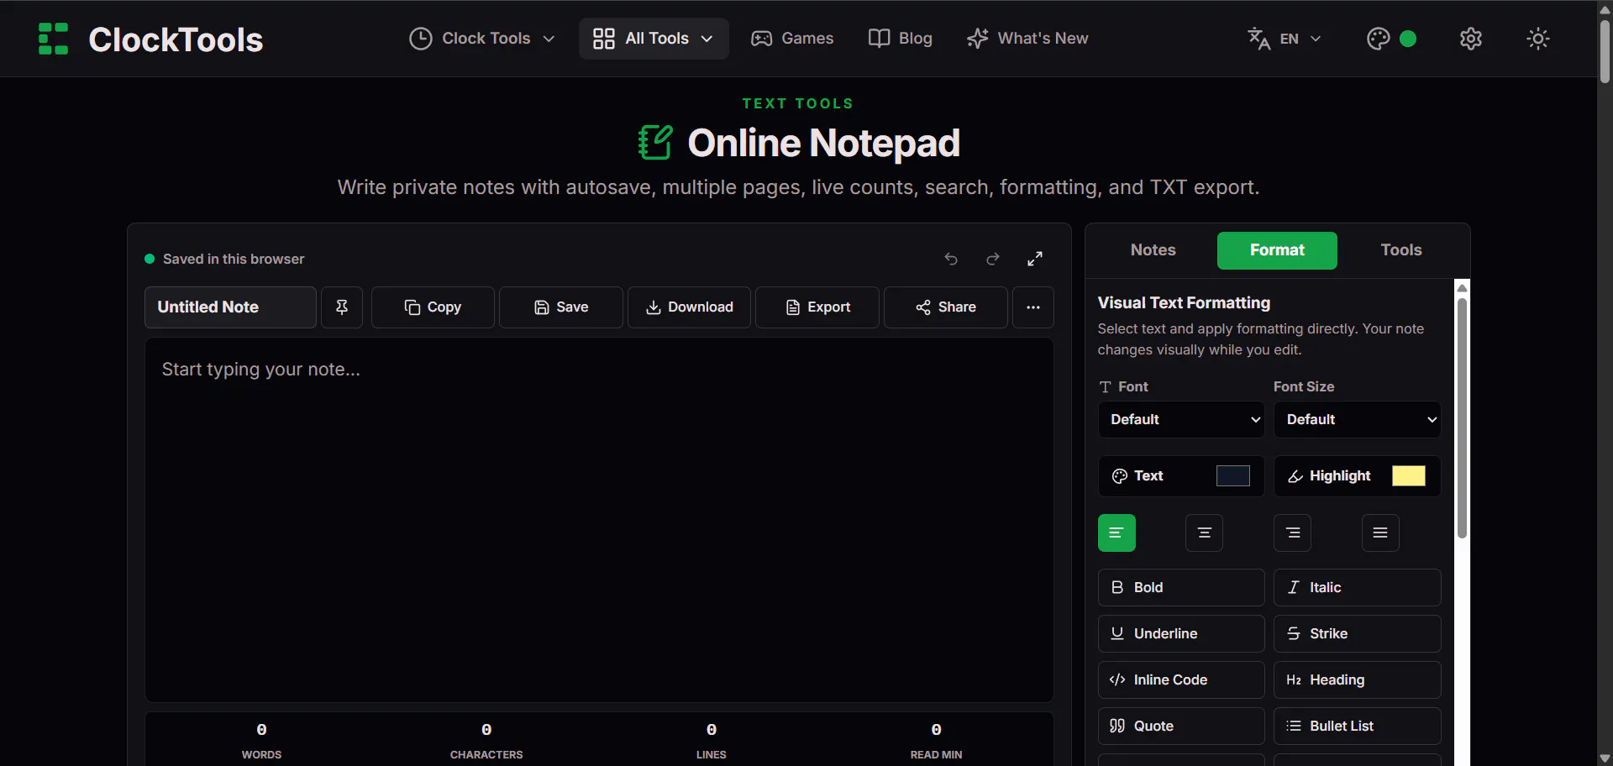Open the Font Size dropdown
The height and width of the screenshot is (766, 1613).
click(1358, 419)
